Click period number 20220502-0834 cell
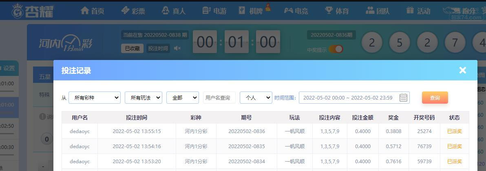486x171 pixels. [247, 161]
